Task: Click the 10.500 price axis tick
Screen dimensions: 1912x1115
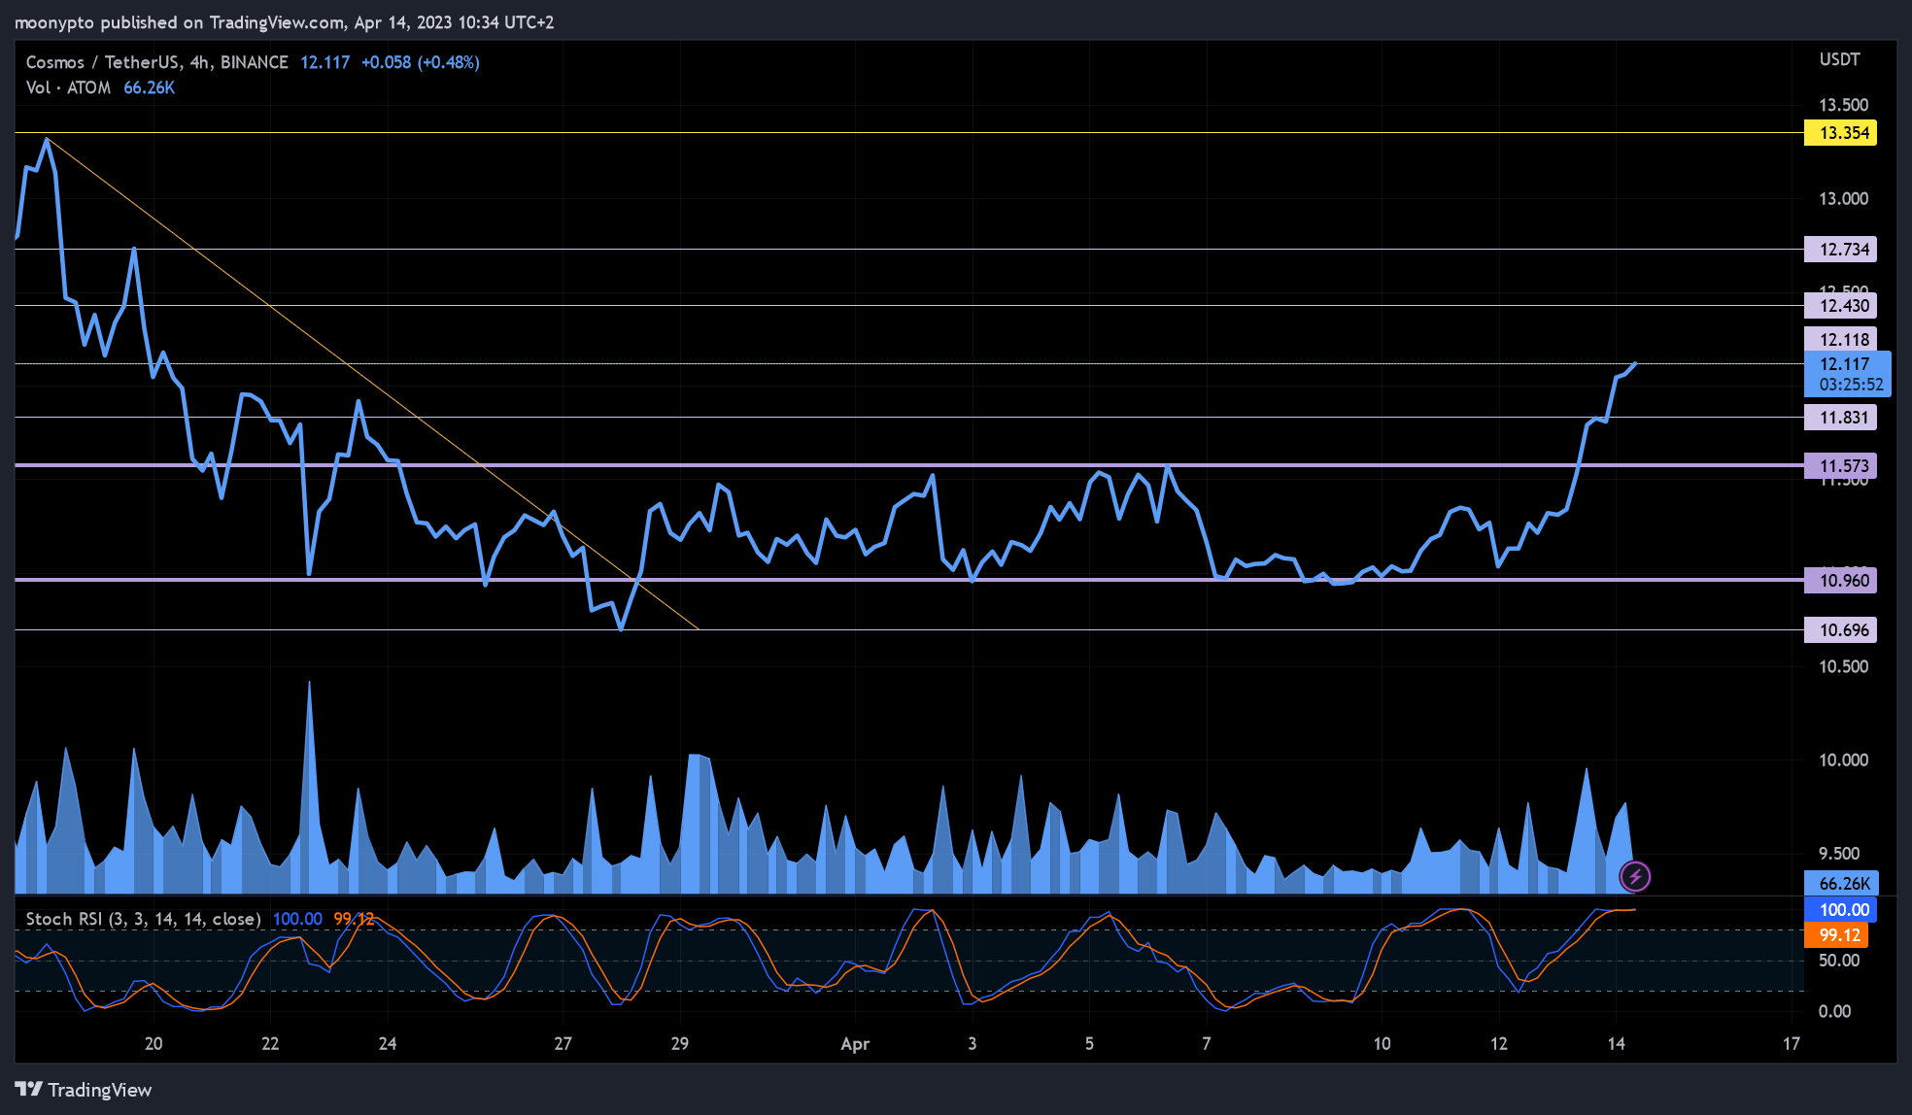Action: (x=1843, y=667)
